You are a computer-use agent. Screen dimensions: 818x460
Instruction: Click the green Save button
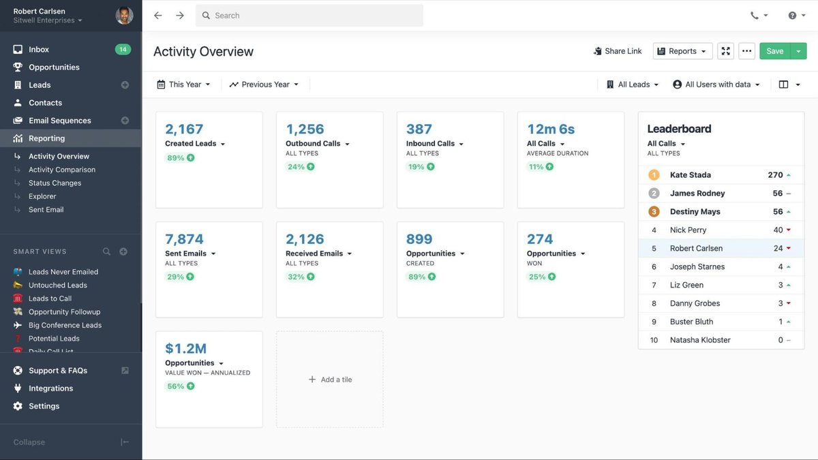pos(775,51)
